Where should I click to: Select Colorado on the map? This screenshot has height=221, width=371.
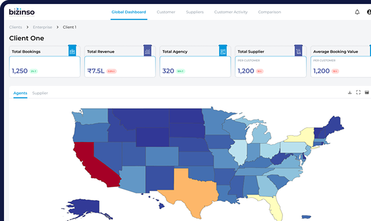tap(162, 156)
